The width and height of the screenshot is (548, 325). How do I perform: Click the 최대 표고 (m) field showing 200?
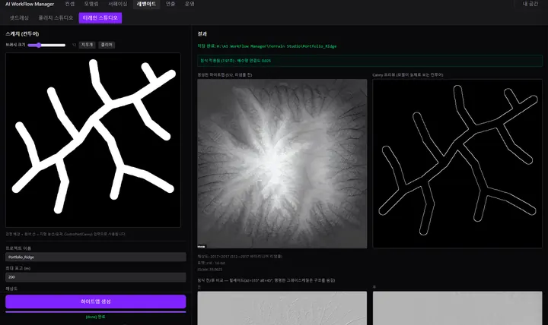(x=95, y=277)
